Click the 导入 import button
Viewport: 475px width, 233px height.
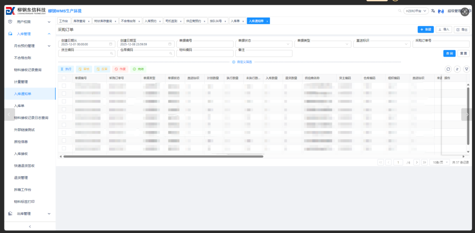click(444, 29)
